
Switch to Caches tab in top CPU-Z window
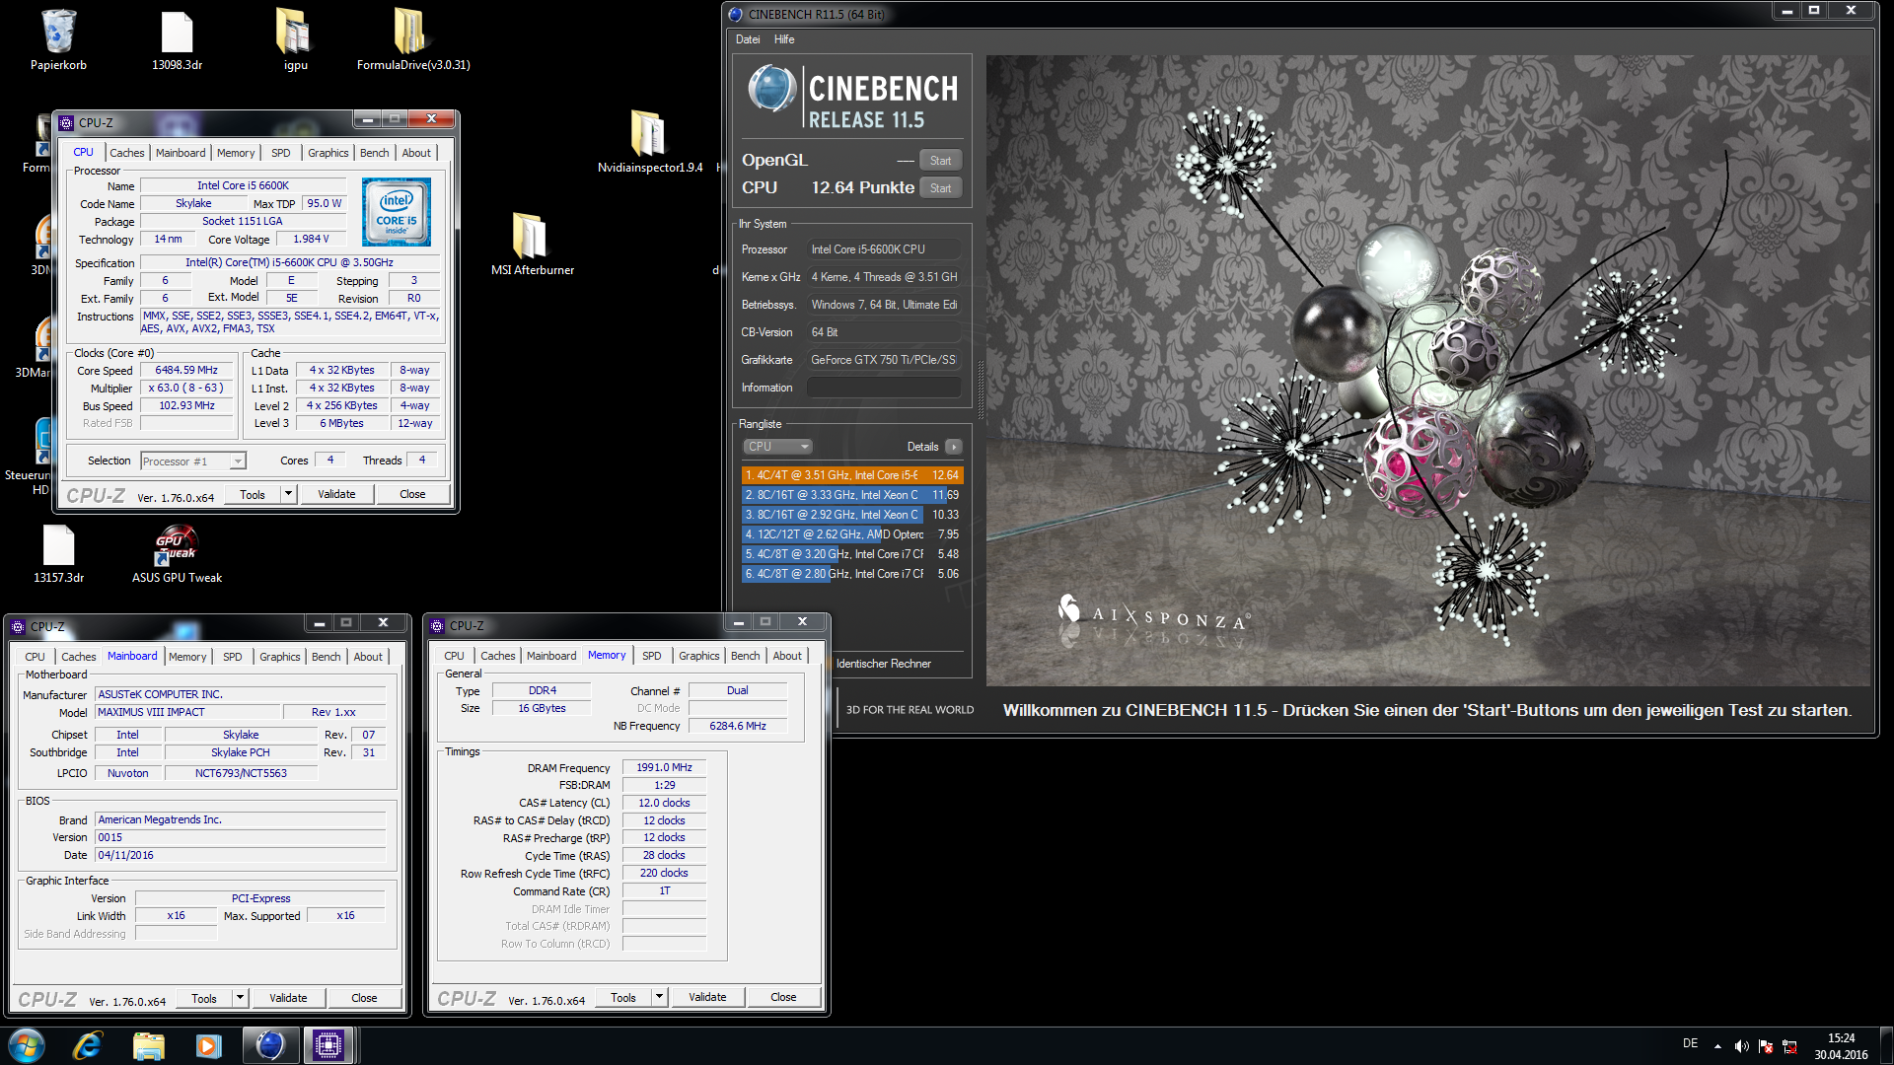point(127,153)
